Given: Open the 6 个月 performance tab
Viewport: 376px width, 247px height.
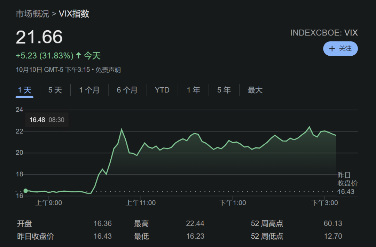Looking at the screenshot, I should [127, 90].
